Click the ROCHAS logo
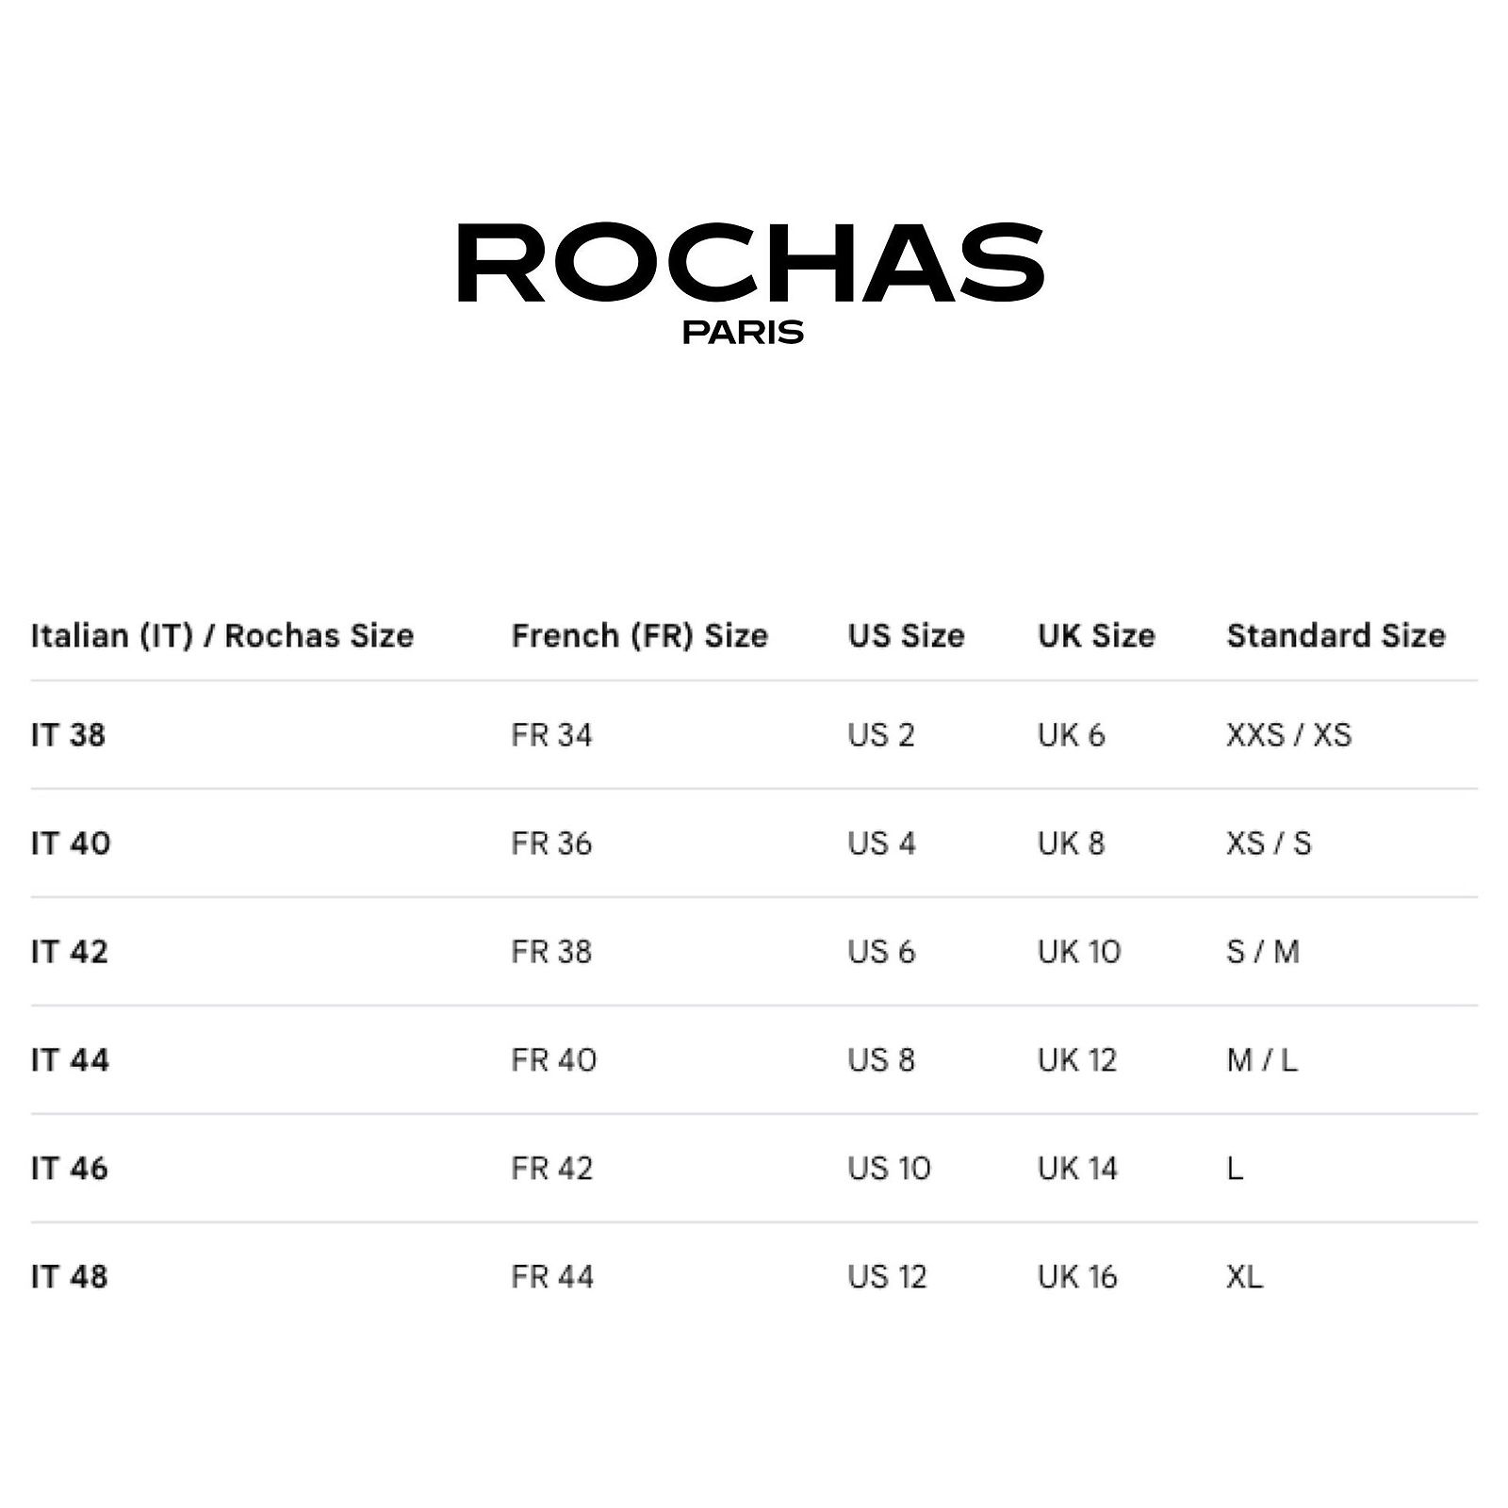The image size is (1508, 1508). [x=750, y=263]
